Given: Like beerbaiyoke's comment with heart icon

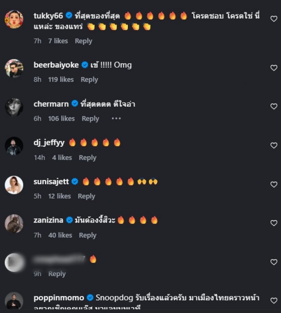Looking at the screenshot, I should [x=274, y=68].
